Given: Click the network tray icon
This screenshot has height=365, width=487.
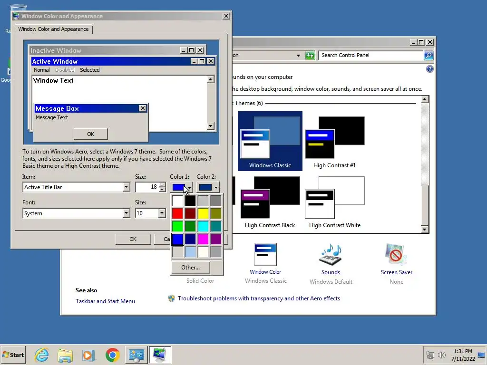Looking at the screenshot, I should (x=430, y=355).
